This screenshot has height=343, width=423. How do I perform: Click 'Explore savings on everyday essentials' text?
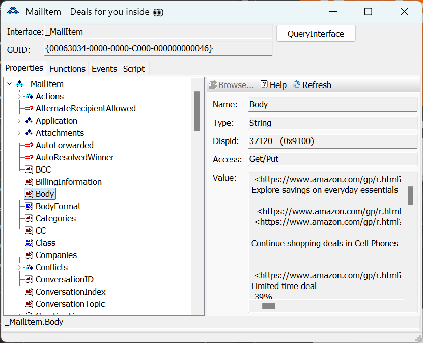coord(325,190)
